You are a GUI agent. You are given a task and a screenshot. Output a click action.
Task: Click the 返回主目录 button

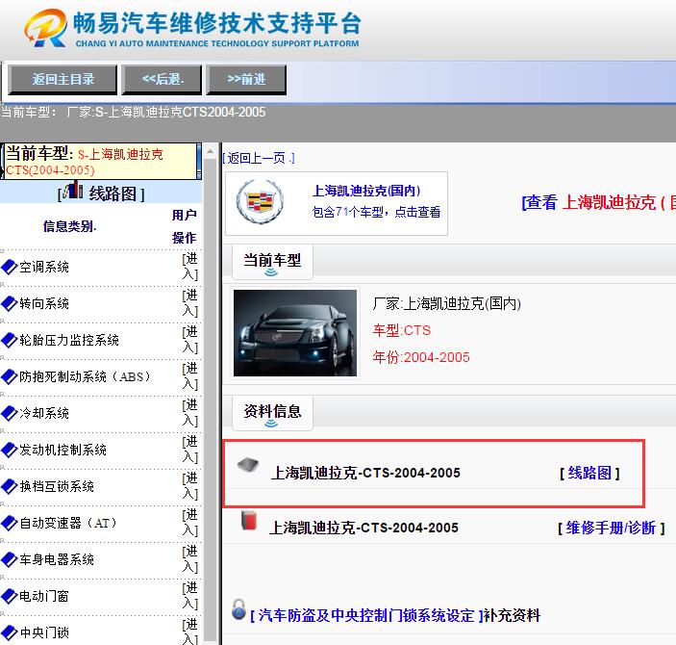pos(63,80)
